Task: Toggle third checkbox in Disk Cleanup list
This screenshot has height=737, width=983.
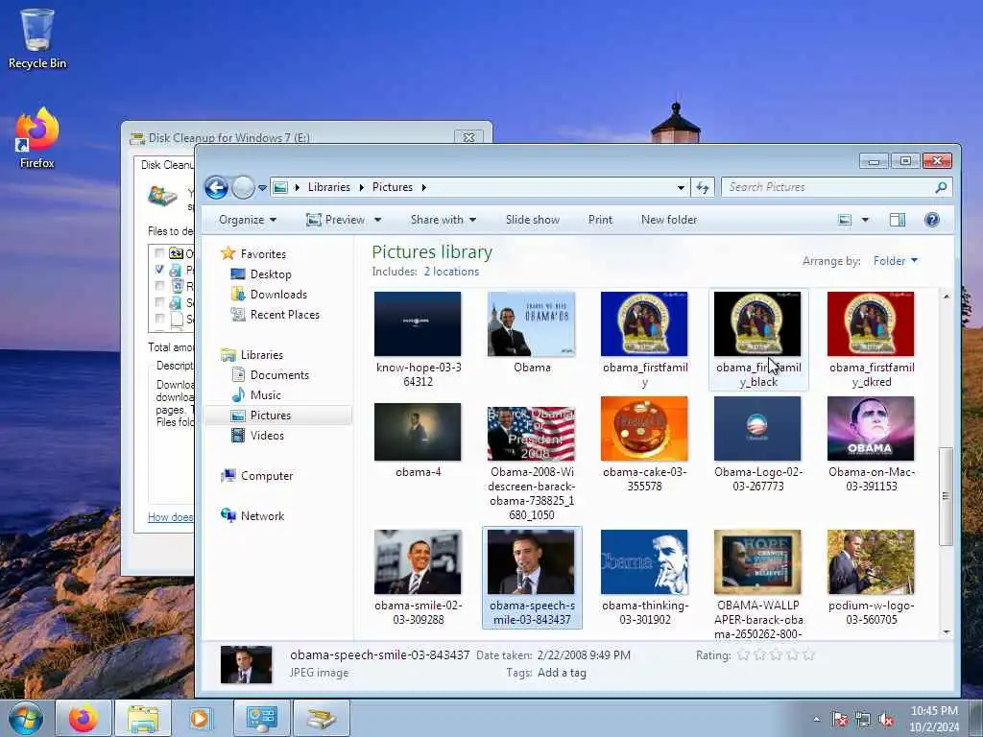Action: tap(159, 286)
